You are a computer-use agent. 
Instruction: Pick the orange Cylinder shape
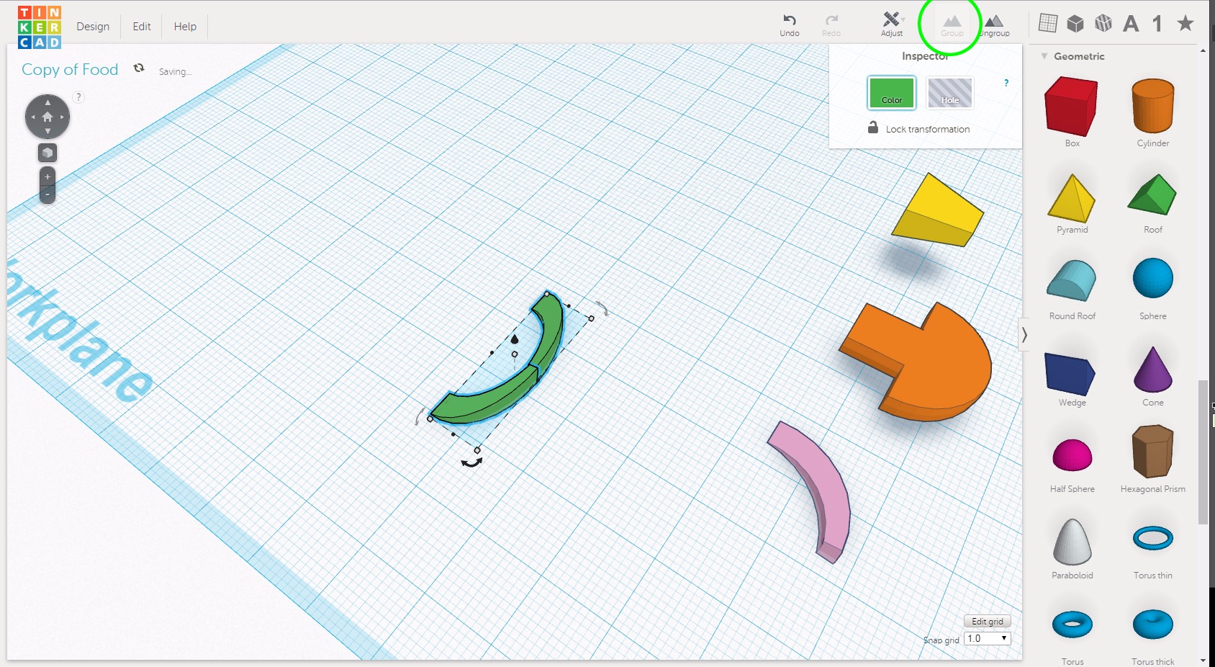[x=1153, y=107]
